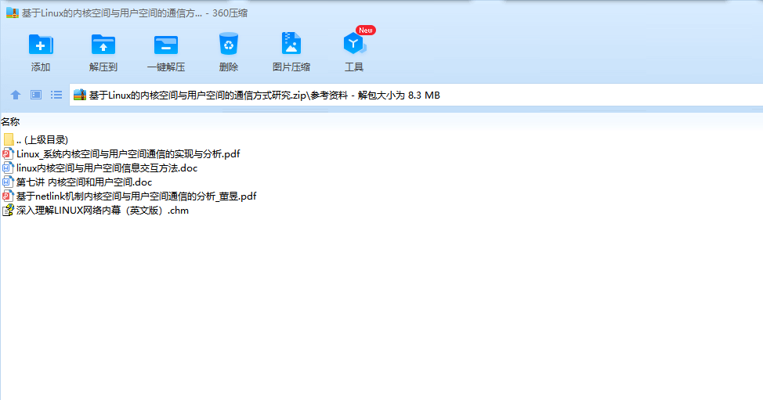Click the CHM icon of 深入理解LINUX file
The width and height of the screenshot is (763, 400).
tap(8, 210)
